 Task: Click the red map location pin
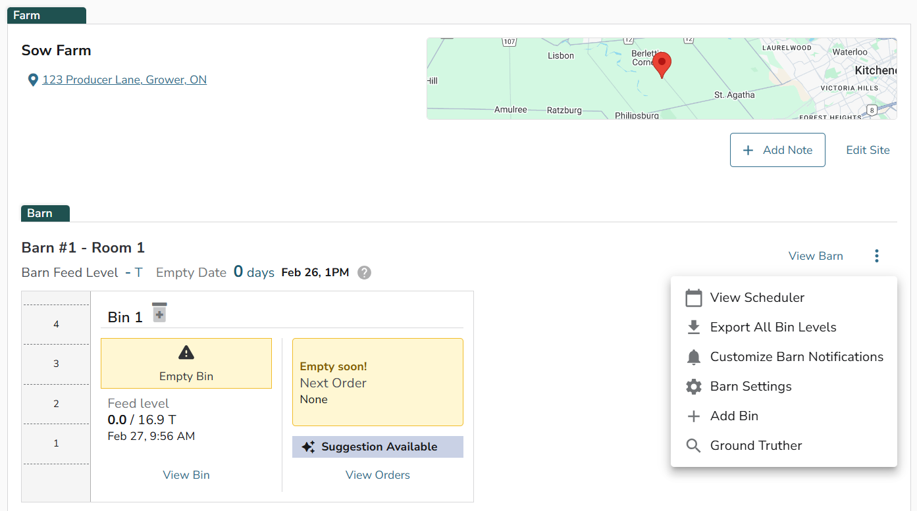point(662,64)
